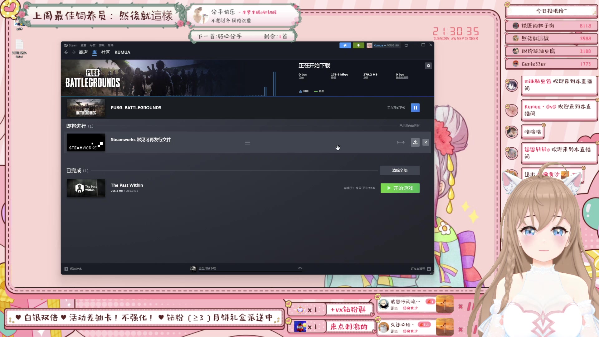599x337 pixels.
Task: Pause the PUBG: BATTLEGROUNDS download
Action: (415, 108)
